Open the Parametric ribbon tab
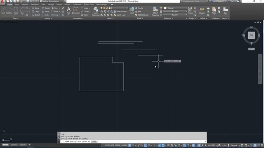Screen dimensions: 264x148 pos(35,5)
